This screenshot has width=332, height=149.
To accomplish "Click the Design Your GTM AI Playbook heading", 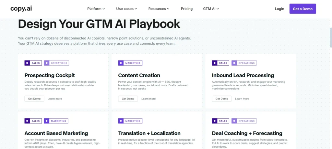I will pyautogui.click(x=99, y=24).
